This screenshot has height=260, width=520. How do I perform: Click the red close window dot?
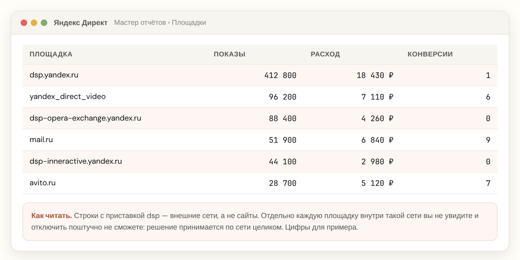(x=24, y=23)
